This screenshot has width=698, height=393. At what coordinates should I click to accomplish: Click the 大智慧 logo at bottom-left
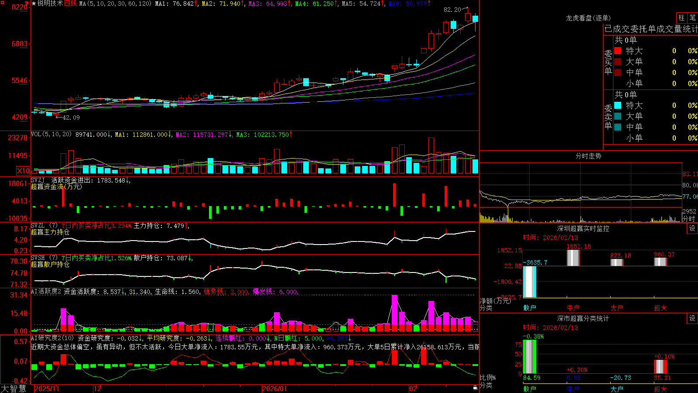[x=14, y=388]
